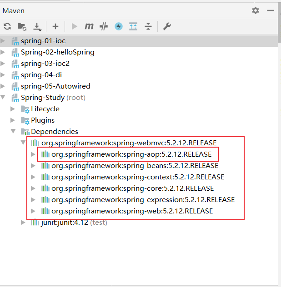Click Download Sources and Documentation icon
Viewport: 281px width, 287px height.
coord(37,26)
